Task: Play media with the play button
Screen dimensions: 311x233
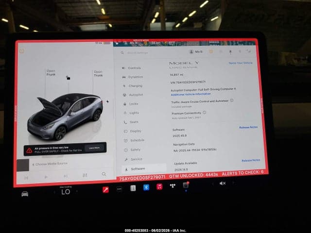Action: [46, 177]
